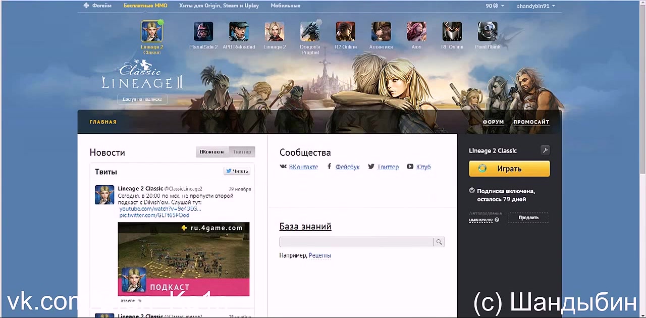The height and width of the screenshot is (318, 646).
Task: Toggle the Автопродление выключено setting
Action: tap(480, 220)
